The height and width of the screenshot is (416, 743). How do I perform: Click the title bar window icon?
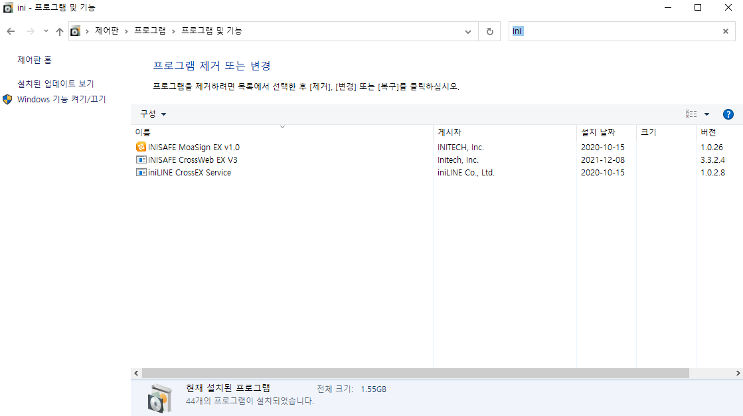click(8, 7)
